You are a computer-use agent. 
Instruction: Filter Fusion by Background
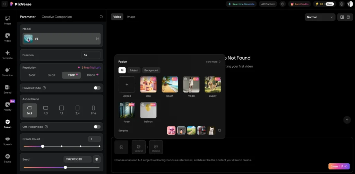pos(151,70)
